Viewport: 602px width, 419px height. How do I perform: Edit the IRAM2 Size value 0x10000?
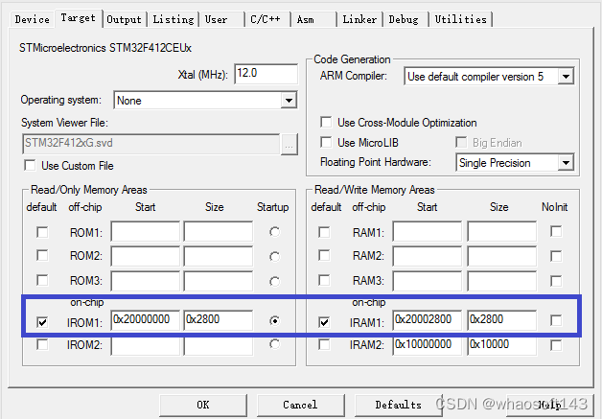(501, 345)
